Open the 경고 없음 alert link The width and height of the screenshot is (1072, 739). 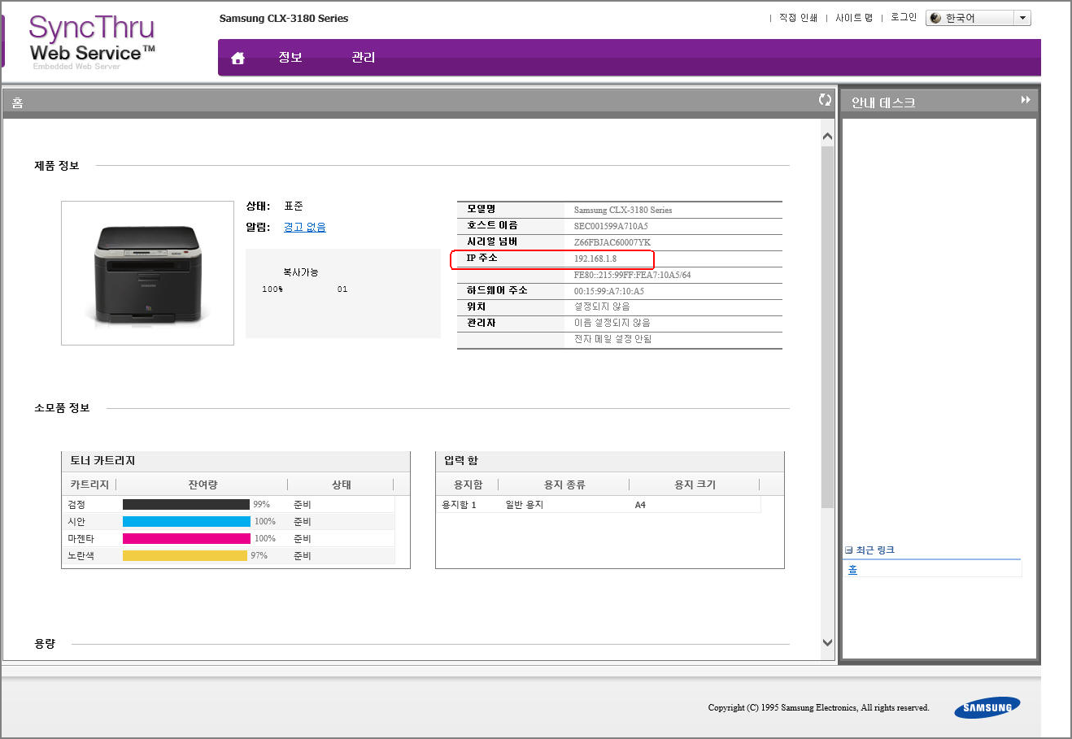coord(304,227)
